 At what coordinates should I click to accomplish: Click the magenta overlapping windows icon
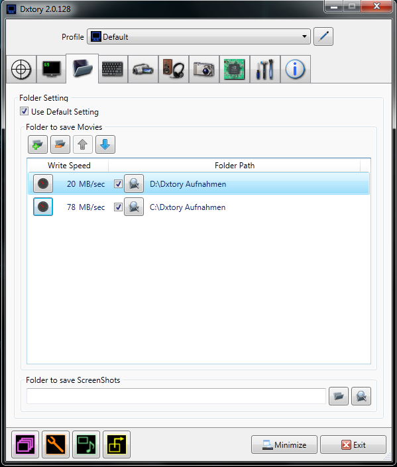click(25, 444)
